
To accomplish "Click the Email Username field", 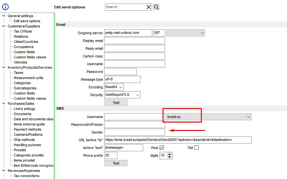I will pos(134,64).
